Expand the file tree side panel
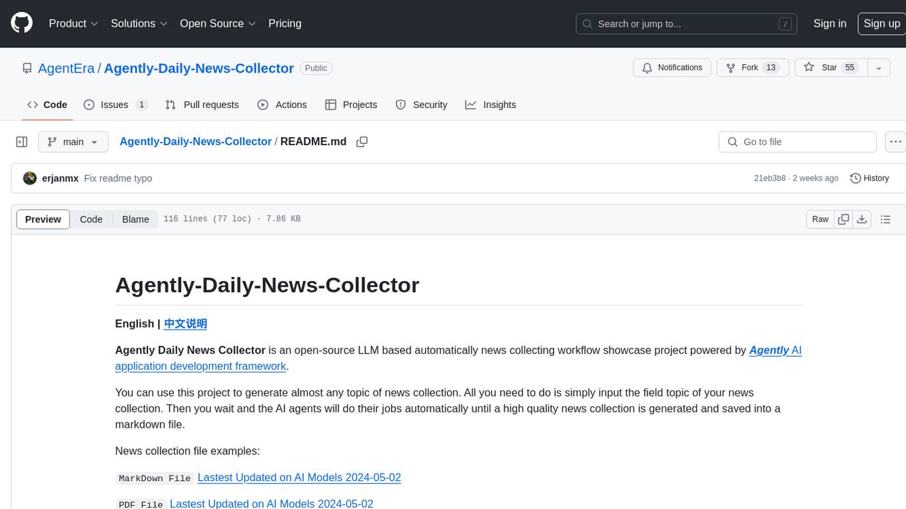The height and width of the screenshot is (509, 906). tap(22, 142)
